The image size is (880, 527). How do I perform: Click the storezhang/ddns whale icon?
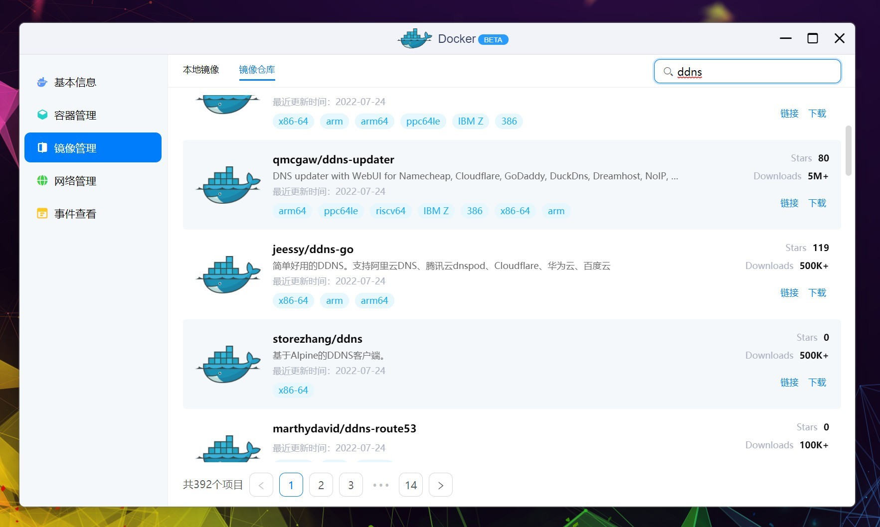tap(228, 364)
